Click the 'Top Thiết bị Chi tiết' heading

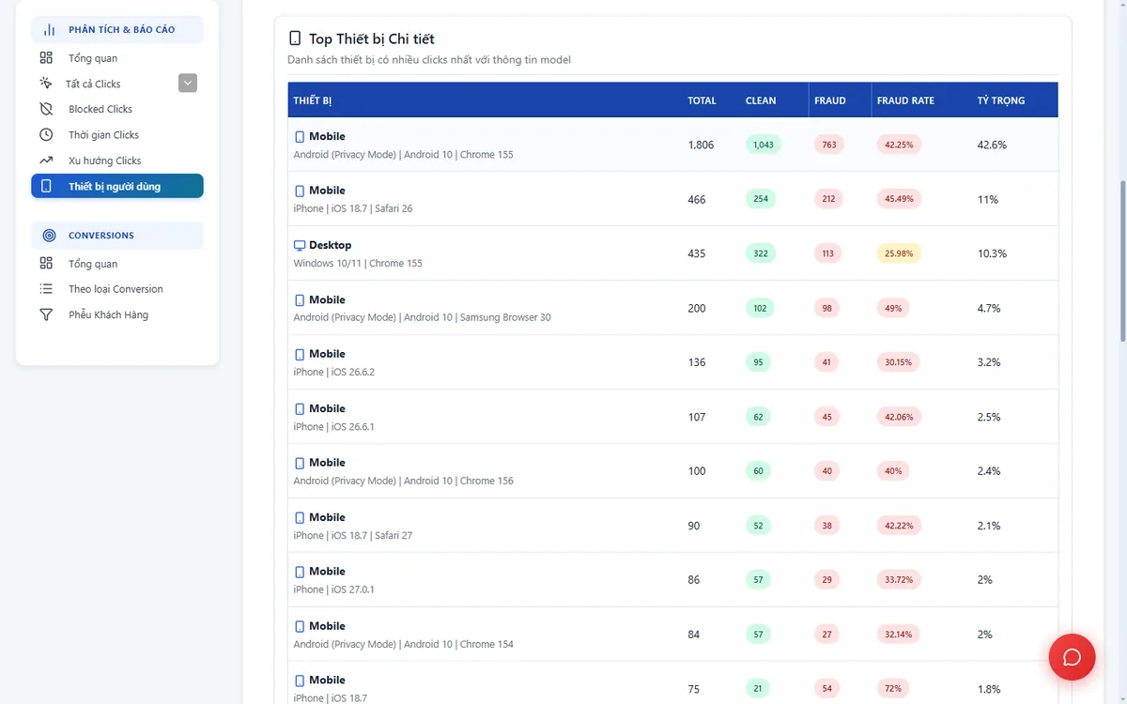[x=372, y=38]
